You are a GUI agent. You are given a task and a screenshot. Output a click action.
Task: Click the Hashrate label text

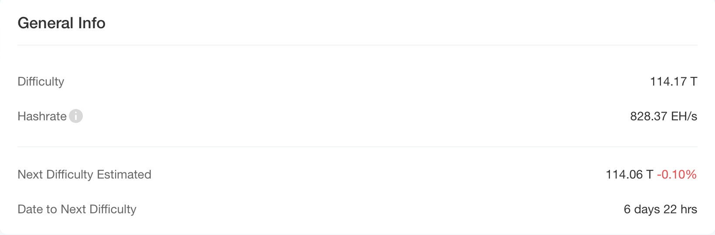coord(42,116)
